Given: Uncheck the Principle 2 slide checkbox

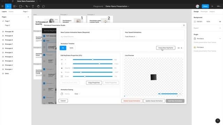Looking at the screenshot, I should point(44,69).
